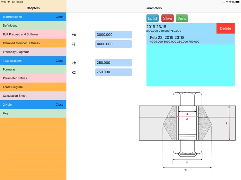Viewport: 241px width, 180px height.
Task: Select the Freebody Diagrams item
Action: pyautogui.click(x=33, y=52)
